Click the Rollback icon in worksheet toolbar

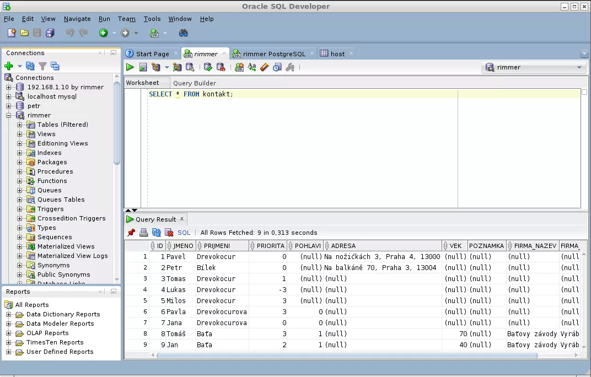click(221, 67)
